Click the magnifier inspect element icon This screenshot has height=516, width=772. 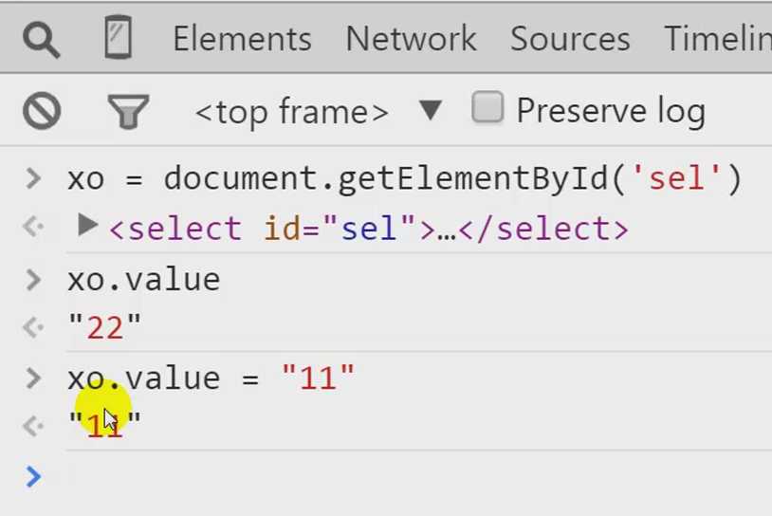tap(42, 40)
